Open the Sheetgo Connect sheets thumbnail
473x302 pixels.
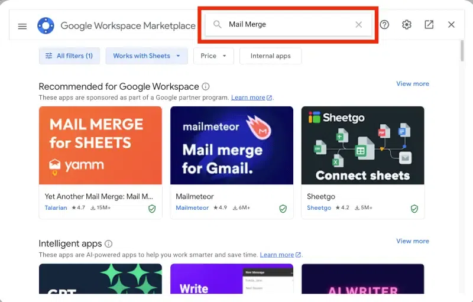362,145
